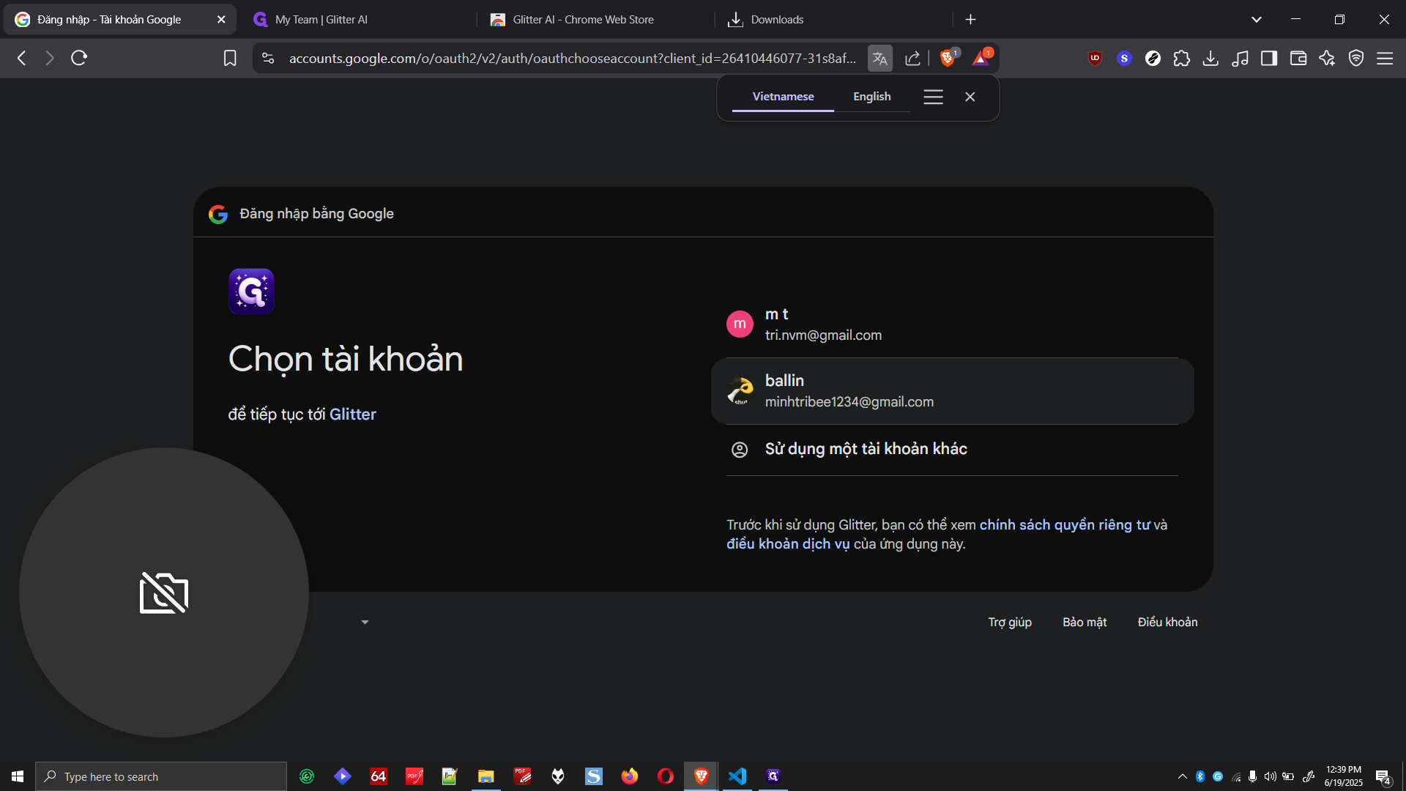Open Brave Shields lion icon
Screen dimensions: 1406x791
948,58
